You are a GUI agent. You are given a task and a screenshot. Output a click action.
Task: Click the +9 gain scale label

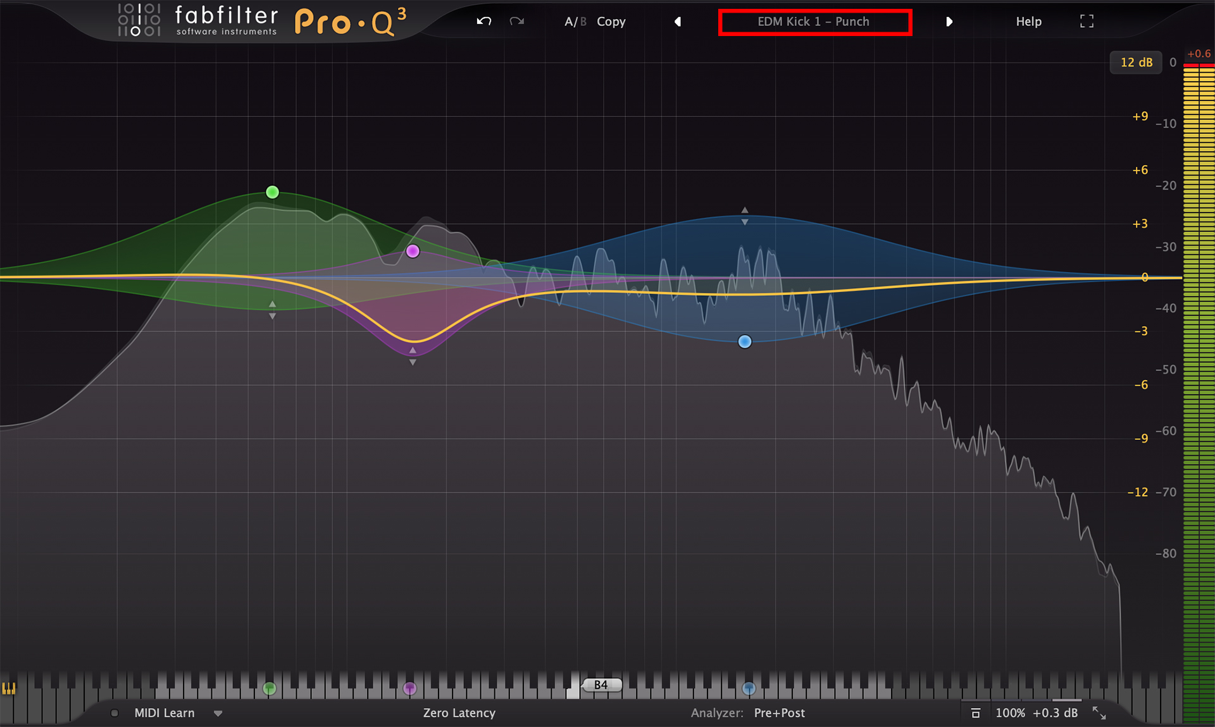tap(1140, 116)
